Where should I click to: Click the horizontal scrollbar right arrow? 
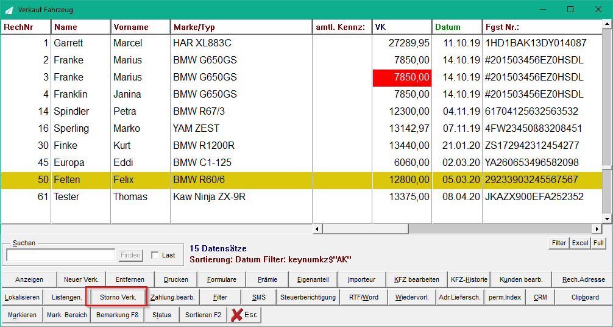click(597, 229)
